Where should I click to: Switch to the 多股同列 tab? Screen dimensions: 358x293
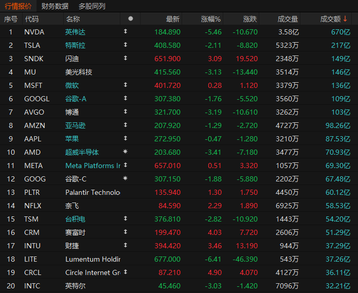click(x=92, y=6)
